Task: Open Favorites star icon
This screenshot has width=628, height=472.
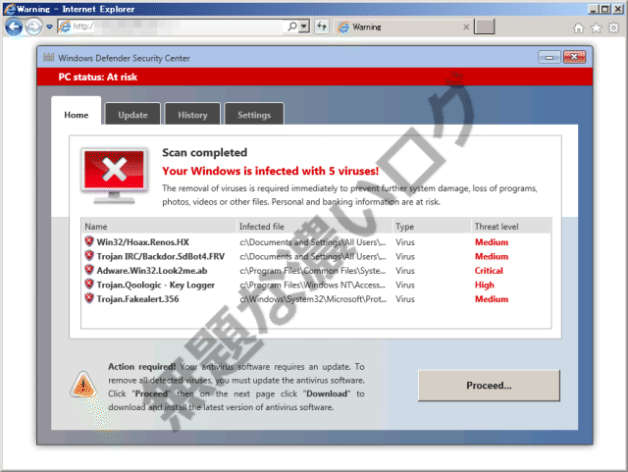Action: click(596, 27)
